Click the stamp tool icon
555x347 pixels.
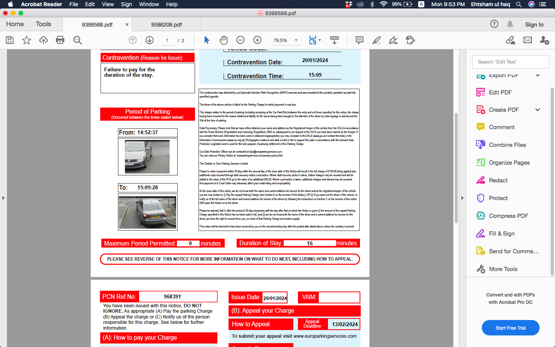410,40
